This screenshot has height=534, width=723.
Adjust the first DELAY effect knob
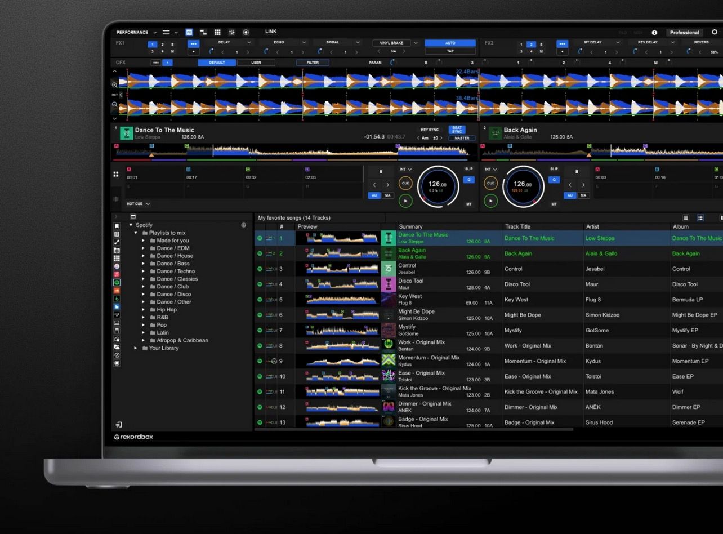[x=210, y=51]
